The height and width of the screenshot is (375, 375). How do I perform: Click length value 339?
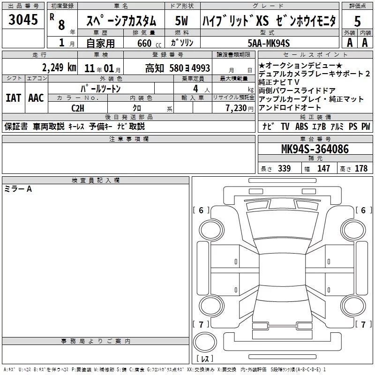pos(284,168)
